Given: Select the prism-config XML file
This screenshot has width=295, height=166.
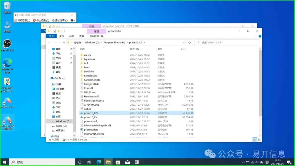Looking at the screenshot, I should [x=91, y=121].
